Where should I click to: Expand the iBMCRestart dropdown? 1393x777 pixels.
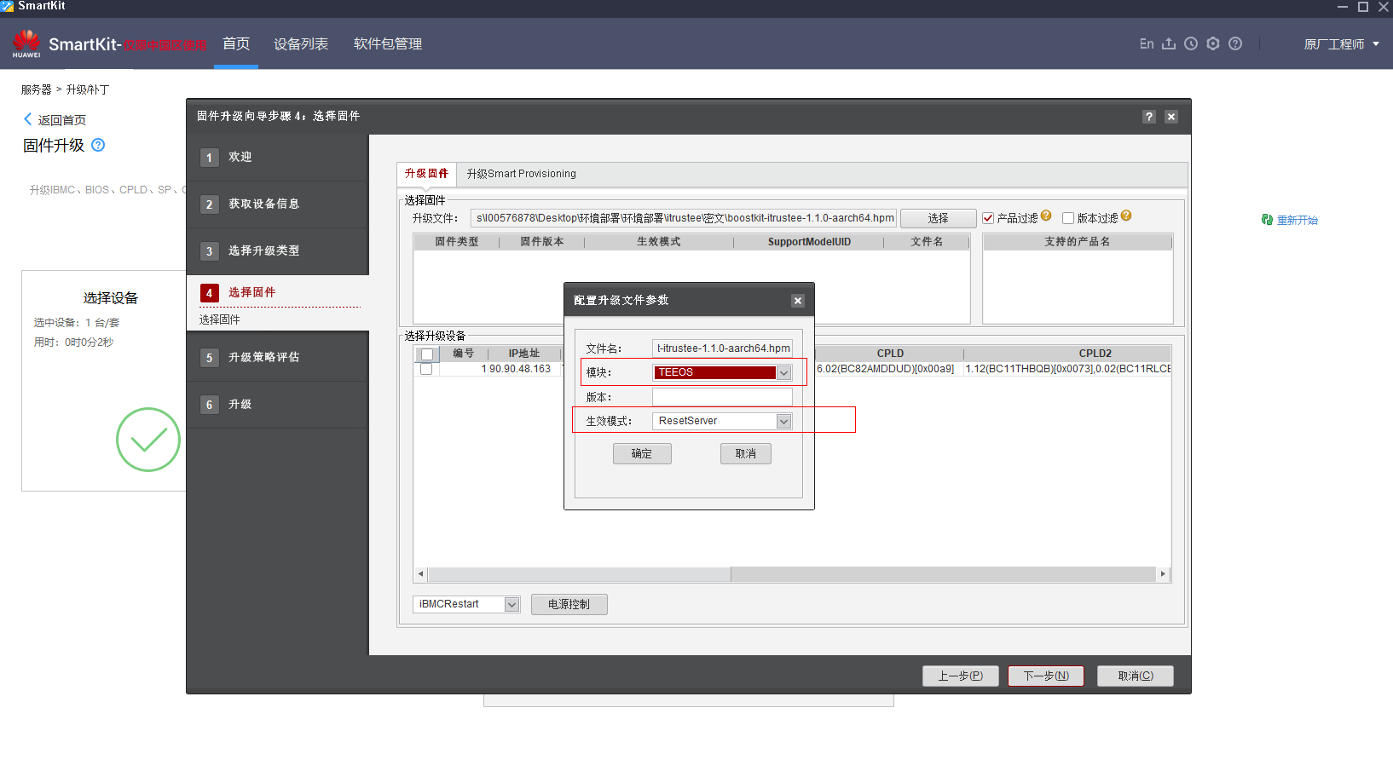[512, 604]
